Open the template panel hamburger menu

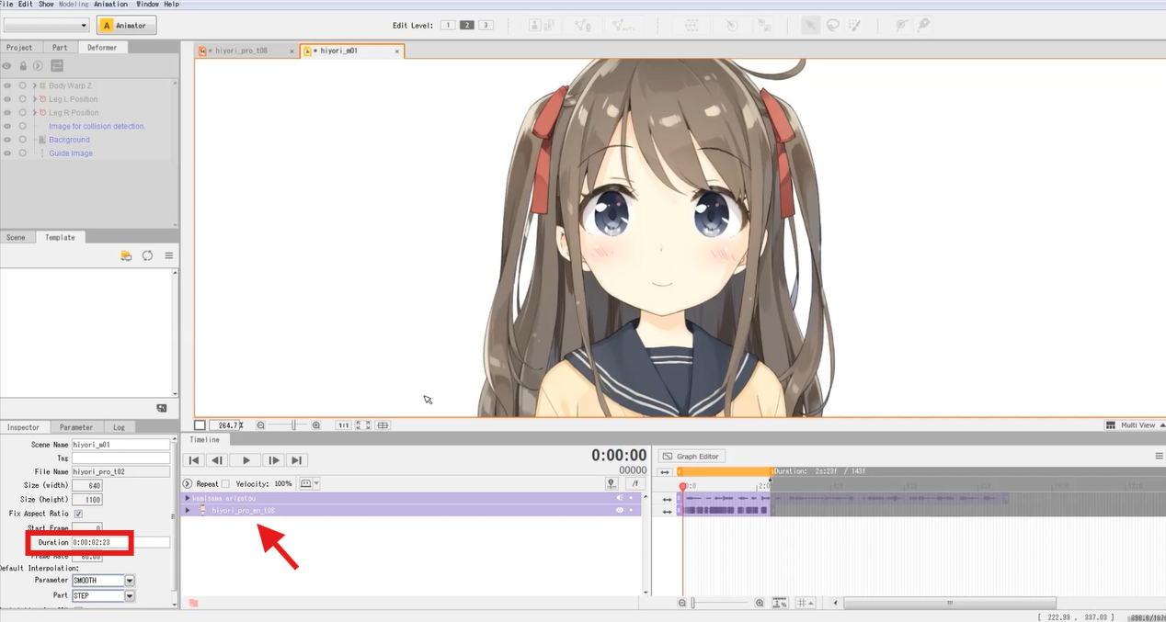[x=169, y=255]
